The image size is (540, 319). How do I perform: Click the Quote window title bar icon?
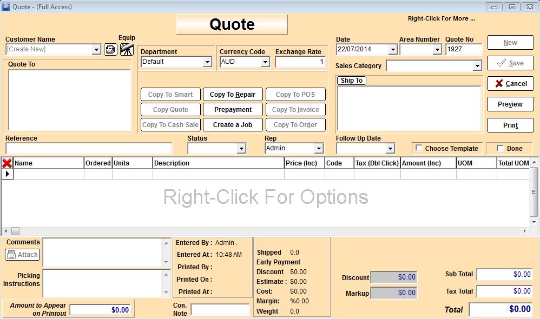pyautogui.click(x=6, y=7)
